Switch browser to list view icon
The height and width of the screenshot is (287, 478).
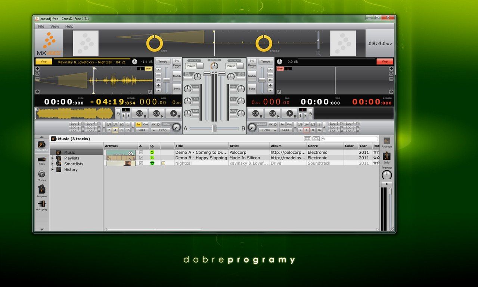pos(308,139)
